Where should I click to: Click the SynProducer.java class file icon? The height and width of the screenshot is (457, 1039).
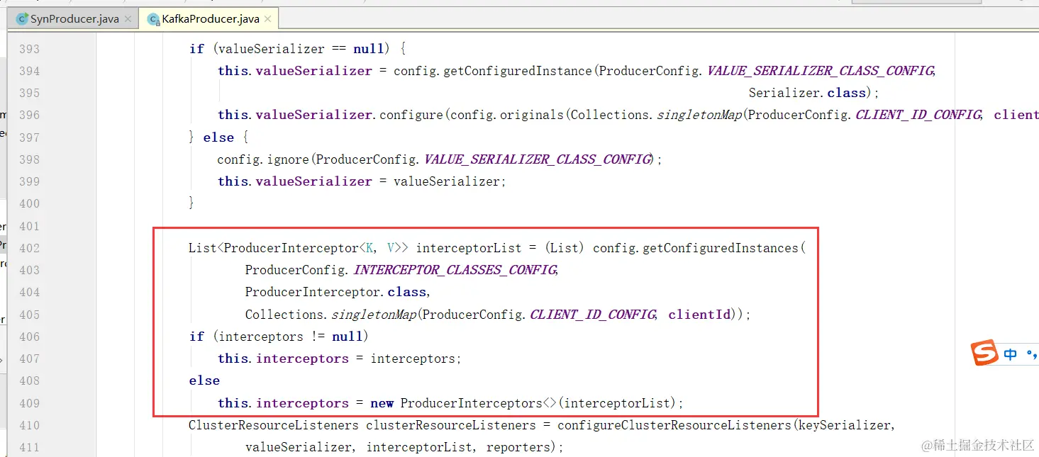pos(22,19)
